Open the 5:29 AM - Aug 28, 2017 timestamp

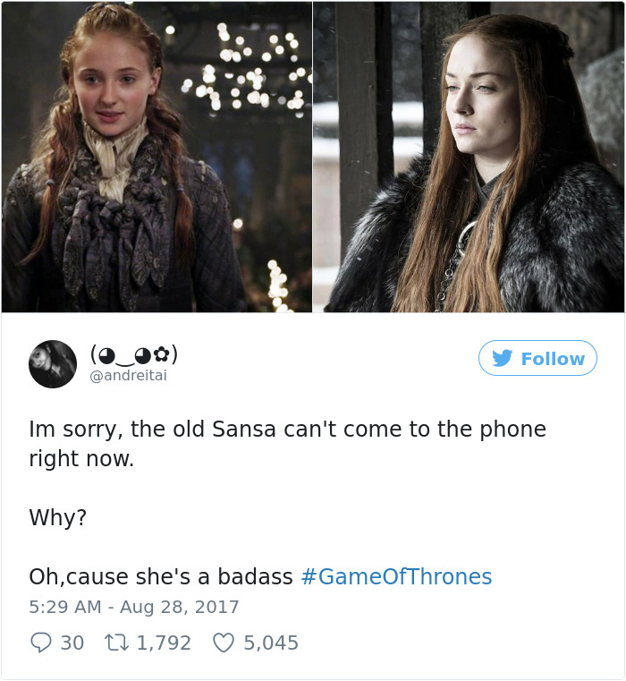tap(134, 607)
